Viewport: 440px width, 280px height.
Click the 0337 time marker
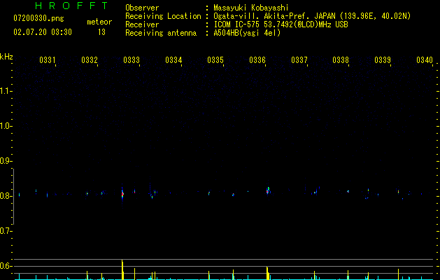[x=299, y=60]
